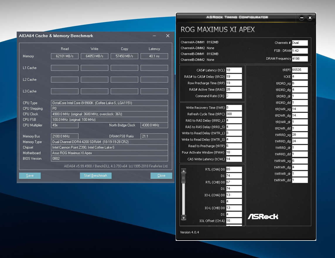Click the Command Rate (CR) field
The width and height of the screenshot is (335, 258).
pyautogui.click(x=234, y=96)
